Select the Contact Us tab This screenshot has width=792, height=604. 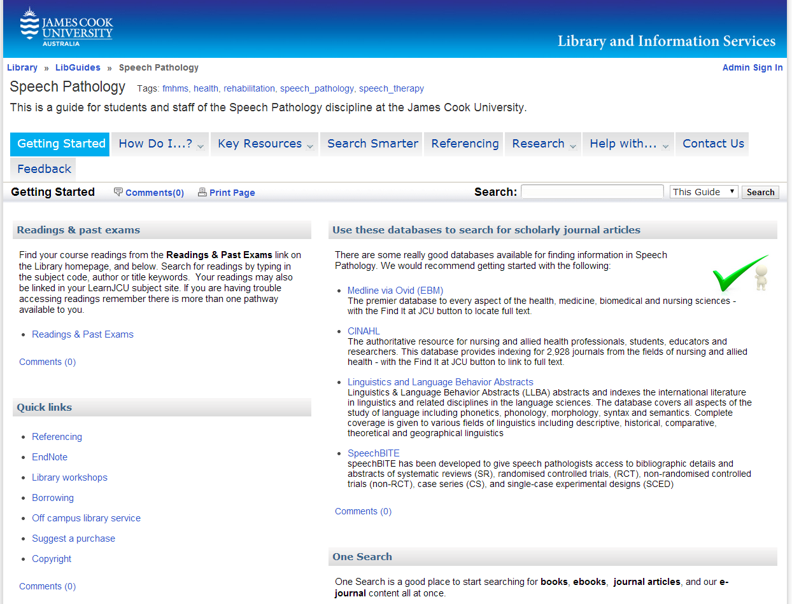coord(712,144)
